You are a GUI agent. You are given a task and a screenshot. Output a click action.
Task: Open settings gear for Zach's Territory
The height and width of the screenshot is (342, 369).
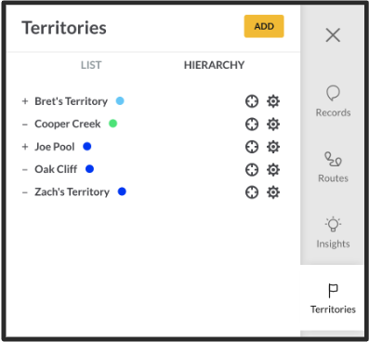[273, 192]
